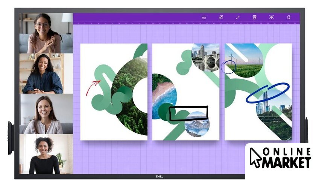This screenshot has height=187, width=316.
Task: Click the horizontal ruler above the canvas
Action: [x=186, y=23]
